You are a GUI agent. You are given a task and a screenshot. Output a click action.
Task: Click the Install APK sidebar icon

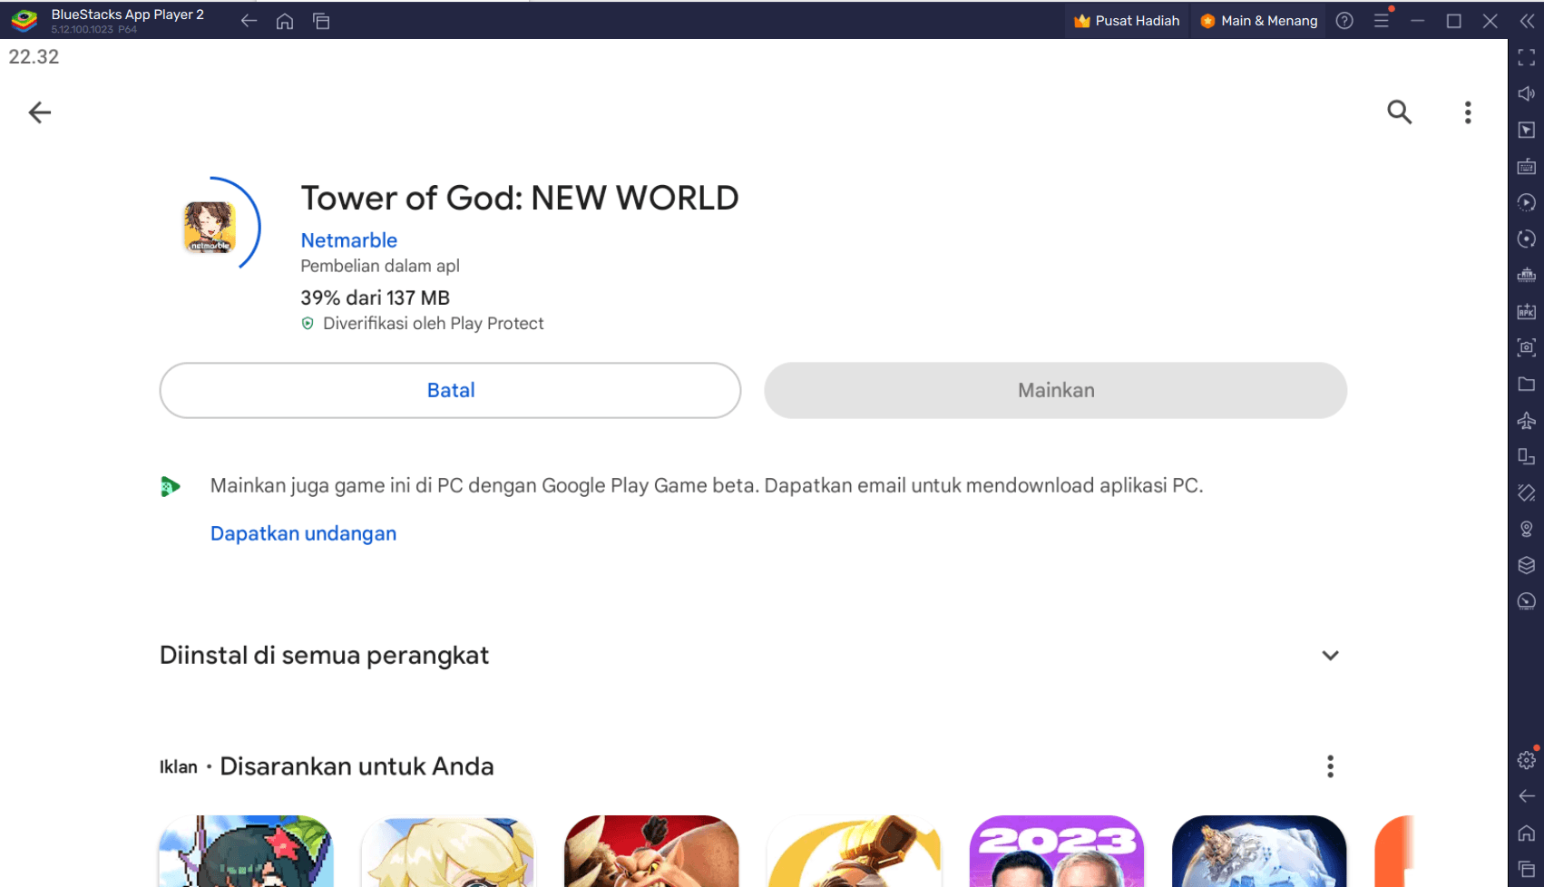(x=1527, y=311)
